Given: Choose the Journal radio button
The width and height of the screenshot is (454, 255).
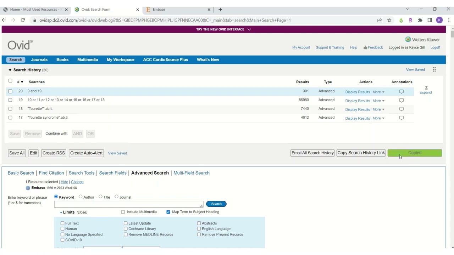Looking at the screenshot, I should (x=116, y=197).
